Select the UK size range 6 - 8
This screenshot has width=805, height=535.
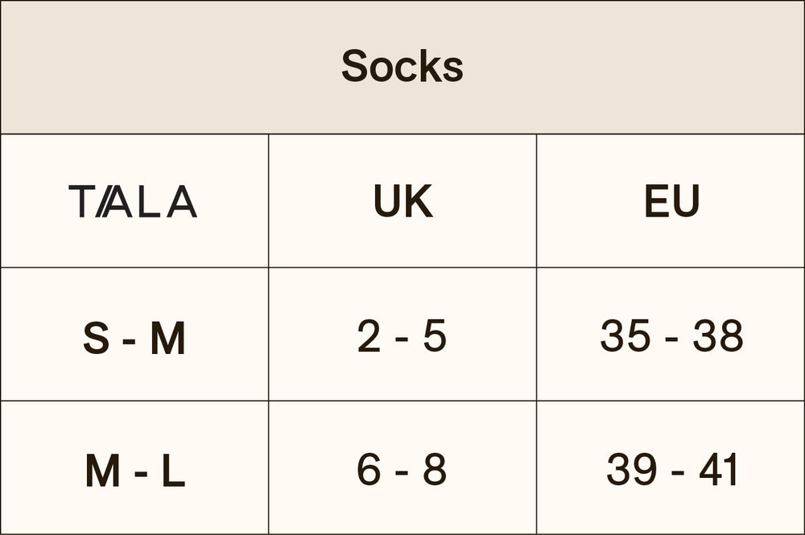click(x=402, y=470)
